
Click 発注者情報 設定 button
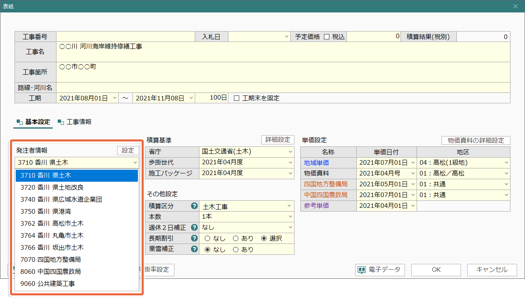(128, 151)
